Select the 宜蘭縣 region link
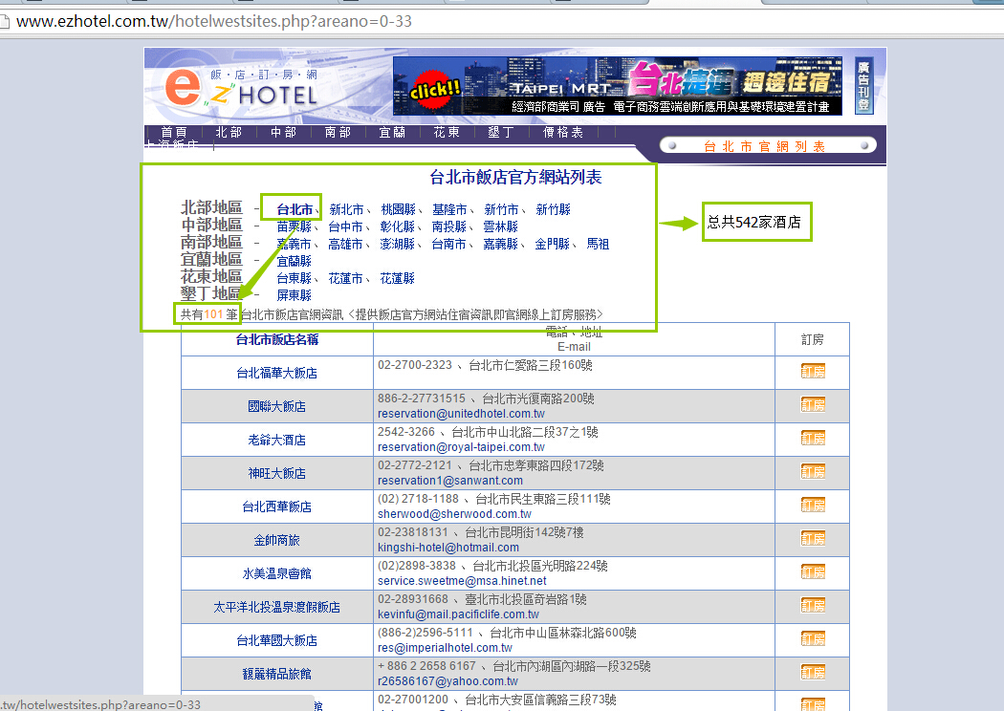This screenshot has height=711, width=1004. 295,261
